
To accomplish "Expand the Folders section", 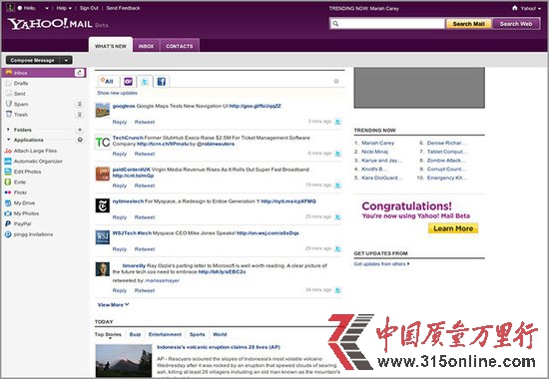I will 8,130.
